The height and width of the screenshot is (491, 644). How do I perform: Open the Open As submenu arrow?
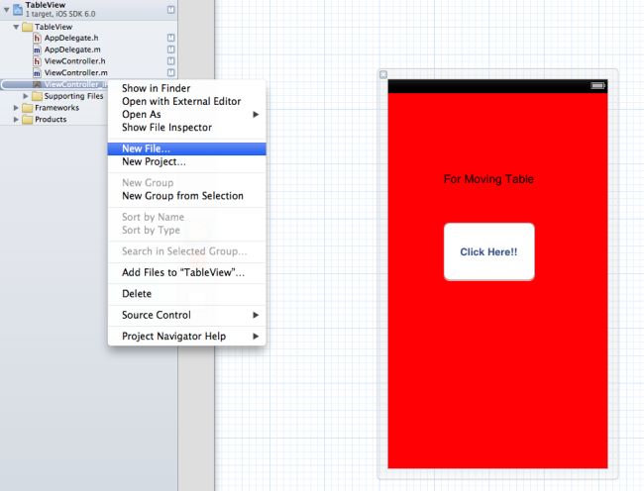tap(256, 115)
